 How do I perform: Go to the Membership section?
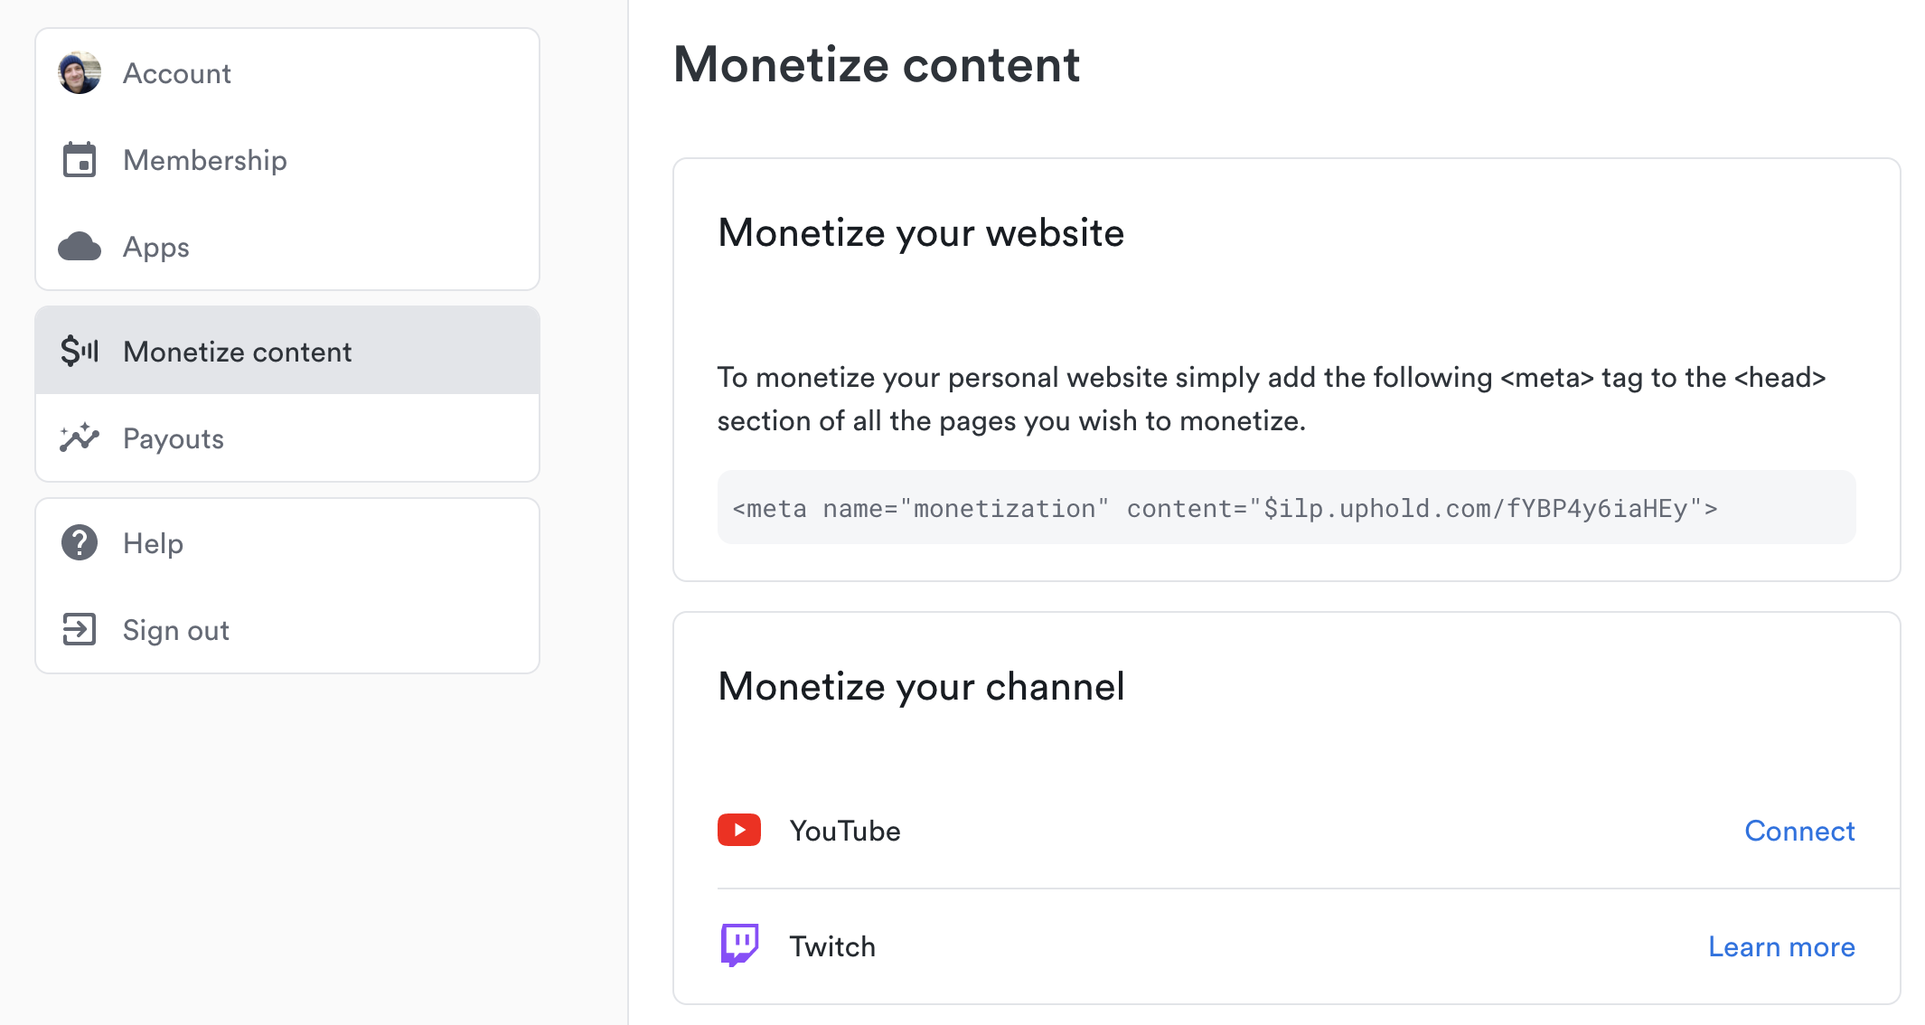(205, 160)
